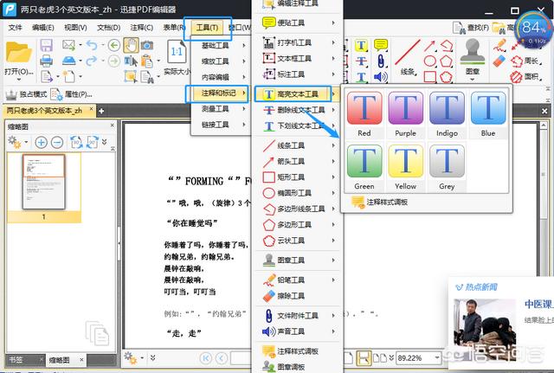Close the 缩略图 thumbnail panel

tap(112, 125)
